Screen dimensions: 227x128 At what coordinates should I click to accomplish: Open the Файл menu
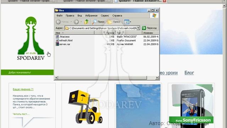point(59,16)
